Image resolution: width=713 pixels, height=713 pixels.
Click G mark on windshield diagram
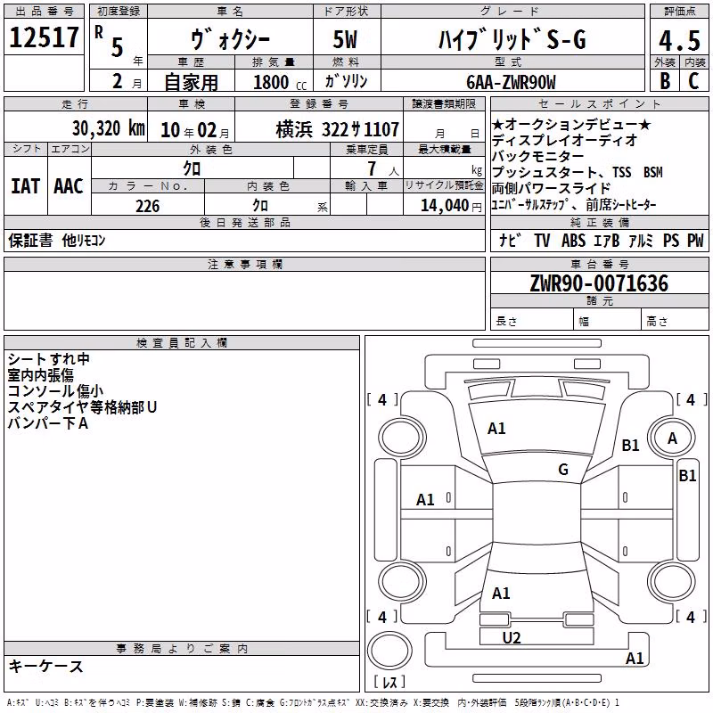click(x=563, y=469)
